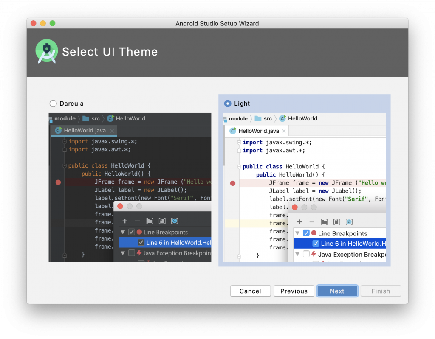
Task: Click fold marker beside javax.swing import, Light
Action: coord(239,142)
